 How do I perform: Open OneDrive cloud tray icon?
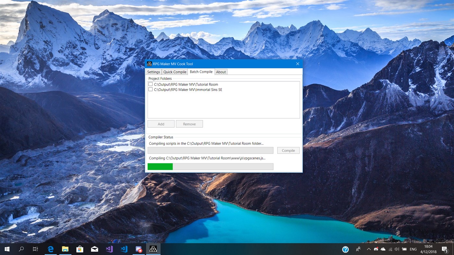(383, 249)
